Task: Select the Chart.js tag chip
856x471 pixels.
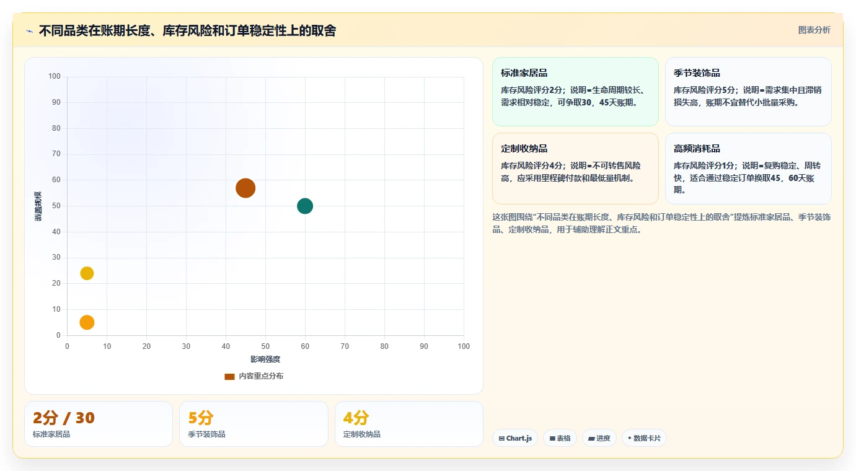Action: pos(515,438)
